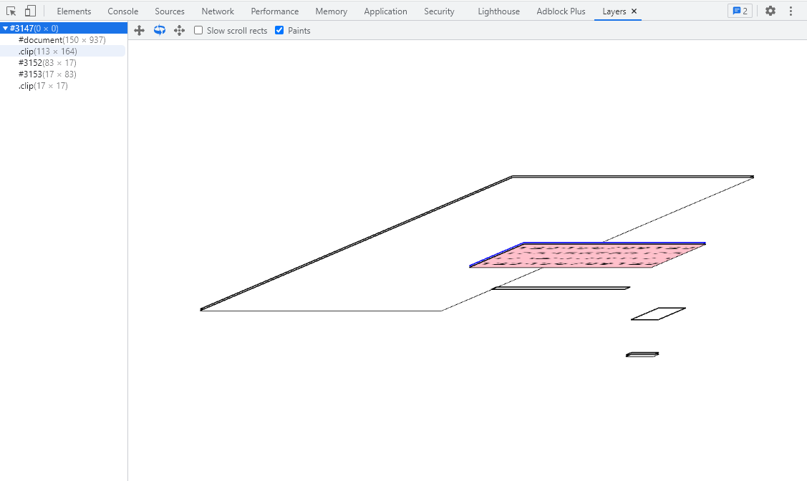The height and width of the screenshot is (481, 807).
Task: Select the #3152(83 × 17) layer
Action: point(47,63)
